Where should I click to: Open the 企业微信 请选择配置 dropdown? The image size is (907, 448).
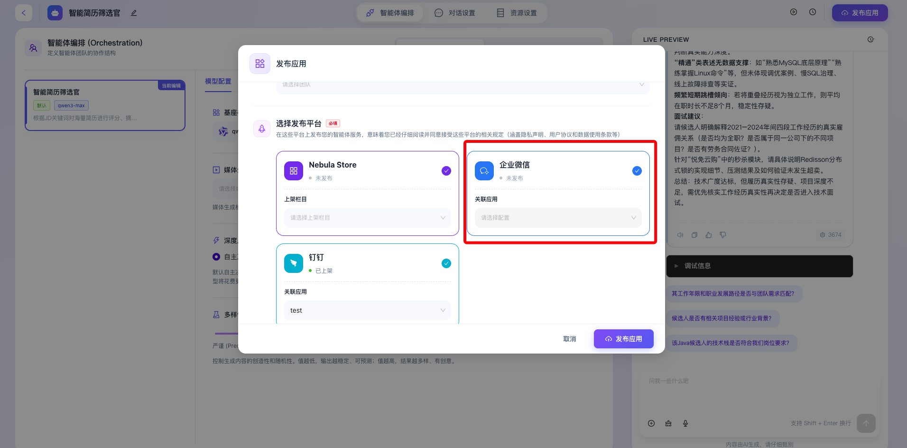tap(558, 218)
